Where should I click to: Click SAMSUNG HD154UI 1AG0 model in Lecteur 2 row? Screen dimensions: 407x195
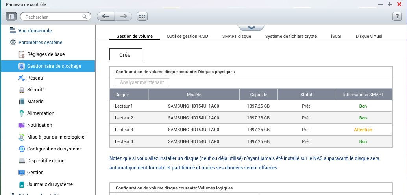click(194, 118)
